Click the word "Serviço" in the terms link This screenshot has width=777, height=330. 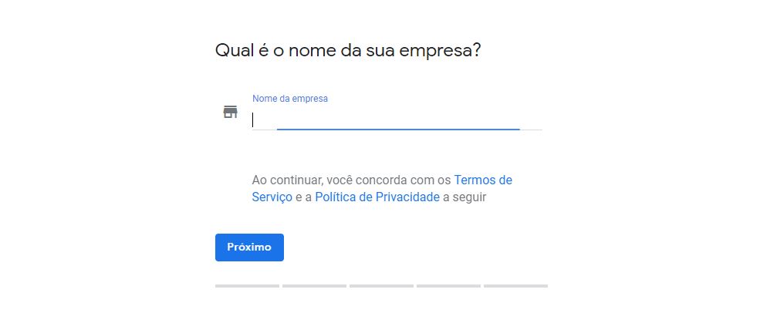(x=272, y=197)
